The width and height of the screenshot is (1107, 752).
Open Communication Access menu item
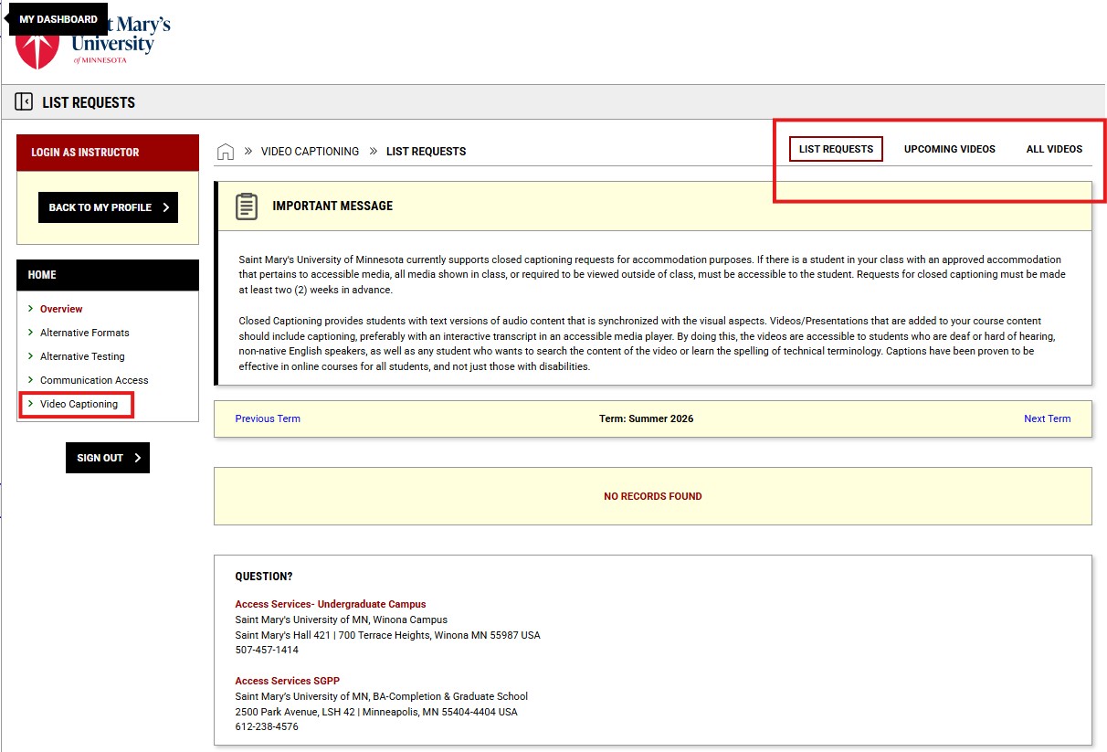coord(94,380)
